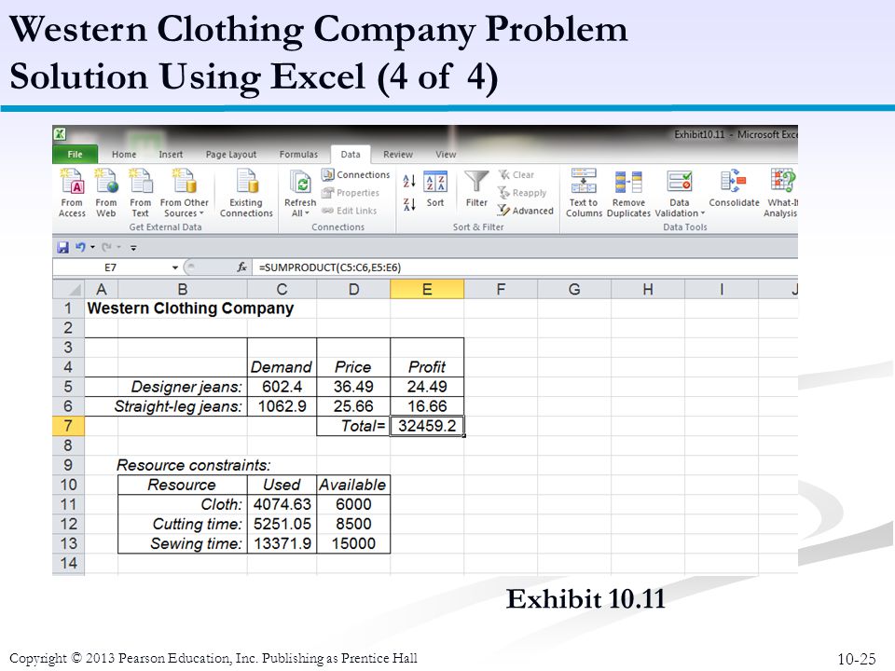Viewport: 895px width, 671px height.
Task: Select column E header
Action: pos(427,289)
